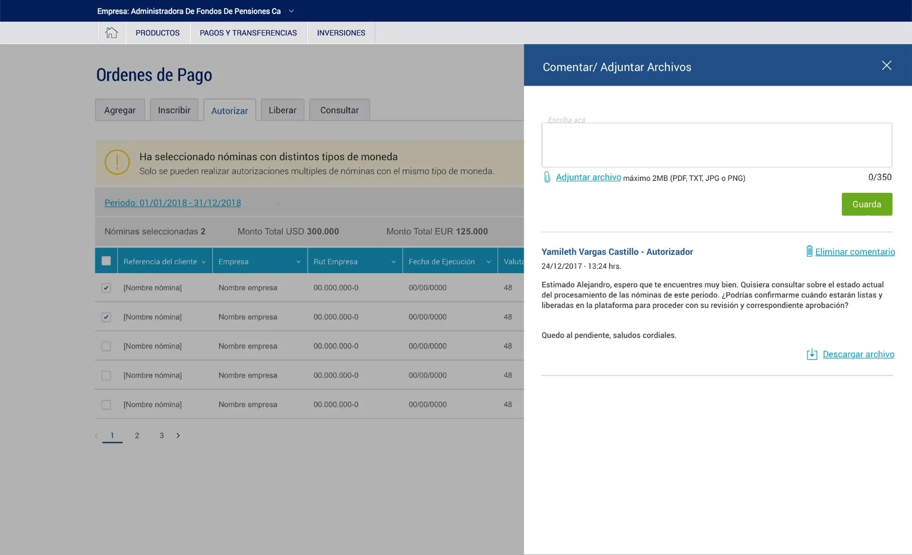Click the 0/350 character counter

point(880,177)
